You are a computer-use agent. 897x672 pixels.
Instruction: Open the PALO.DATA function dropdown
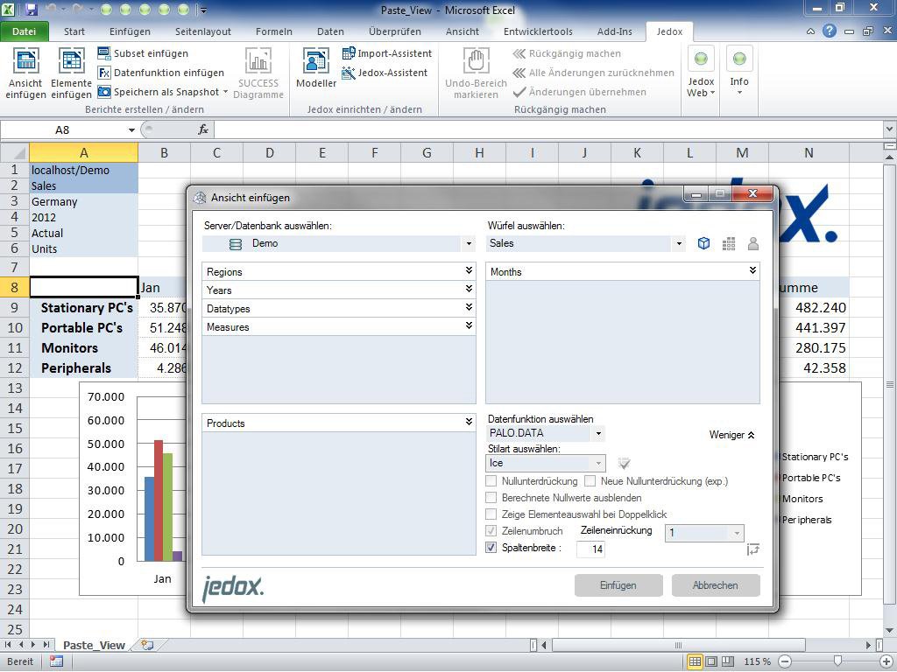[598, 434]
